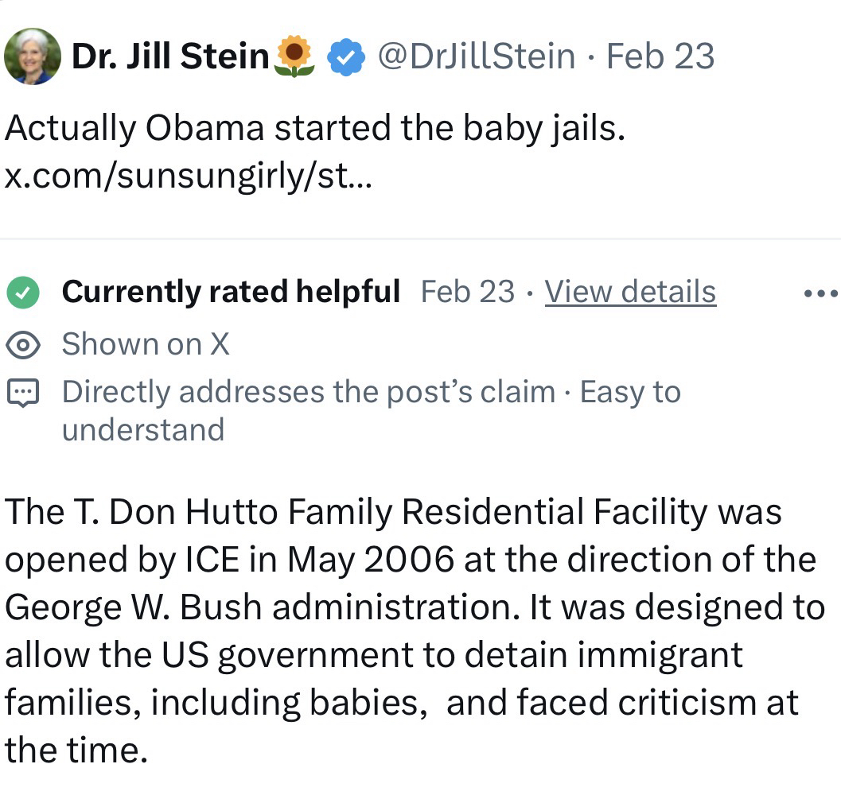Screen dimensions: 841x795
Task: Open Dr. Jill Stein's profile avatar
Action: point(32,56)
